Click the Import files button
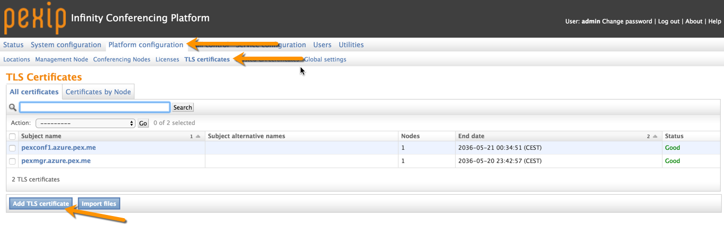724x225 pixels. [x=99, y=204]
